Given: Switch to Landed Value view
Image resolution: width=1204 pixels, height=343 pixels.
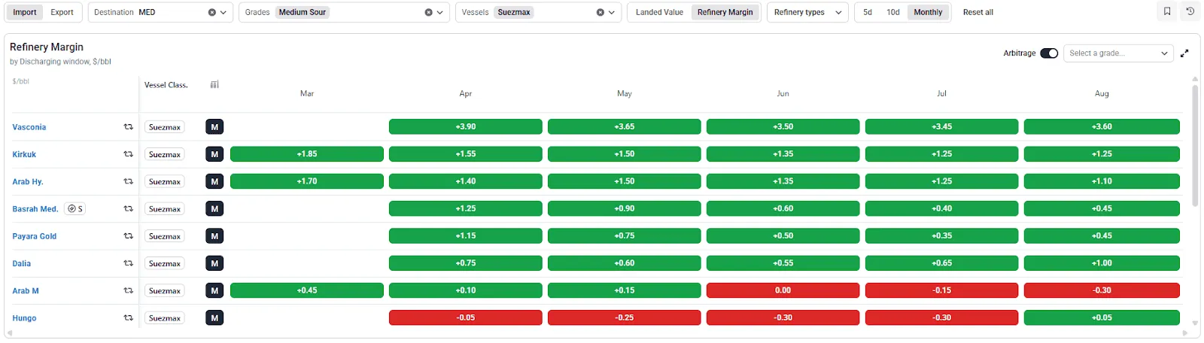Looking at the screenshot, I should click(659, 12).
